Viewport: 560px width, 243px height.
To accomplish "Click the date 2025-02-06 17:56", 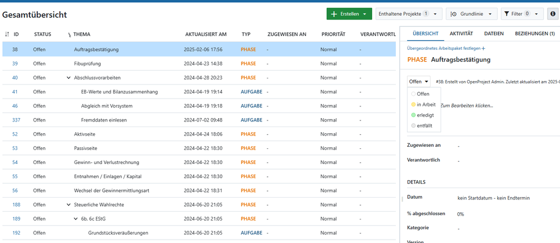I will [x=203, y=50].
